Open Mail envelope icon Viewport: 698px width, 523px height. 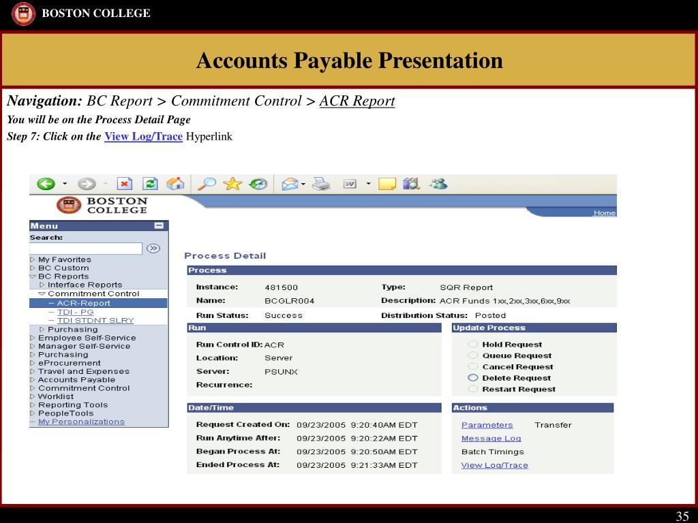[290, 184]
